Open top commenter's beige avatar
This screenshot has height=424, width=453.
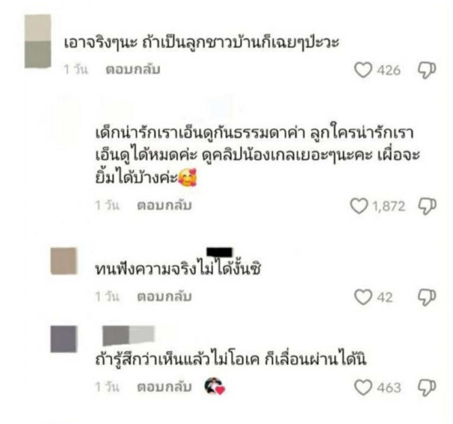[38, 41]
